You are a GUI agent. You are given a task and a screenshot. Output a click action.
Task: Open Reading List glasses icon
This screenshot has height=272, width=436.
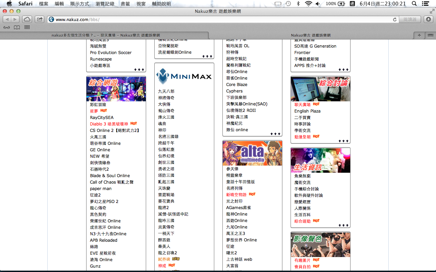(x=7, y=28)
